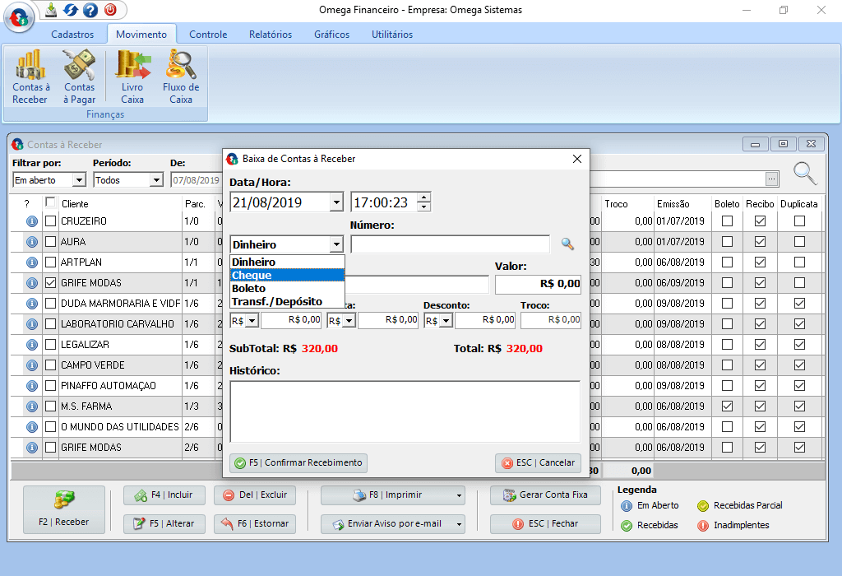Viewport: 842px width, 576px height.
Task: Open the Período dropdown
Action: 155,179
